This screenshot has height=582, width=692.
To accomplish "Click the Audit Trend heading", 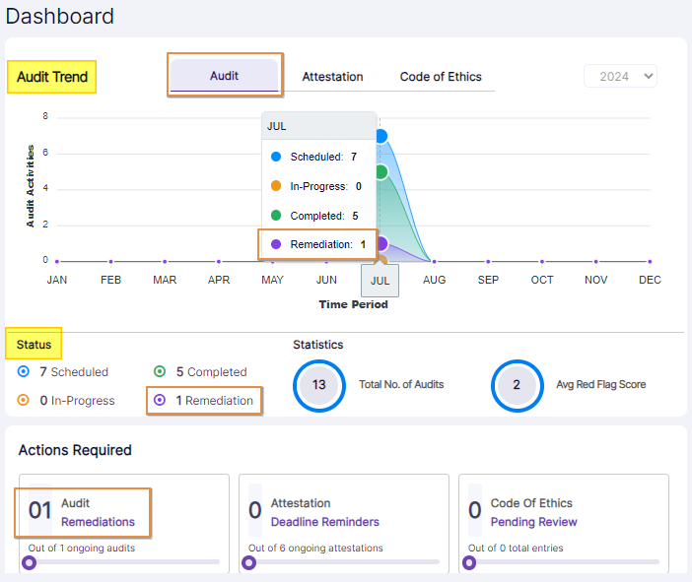I will click(52, 77).
